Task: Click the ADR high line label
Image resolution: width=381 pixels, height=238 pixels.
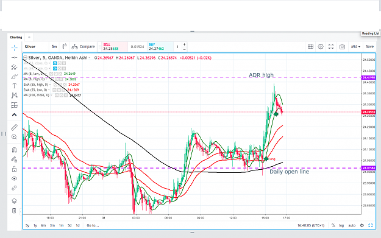Action: tap(261, 75)
